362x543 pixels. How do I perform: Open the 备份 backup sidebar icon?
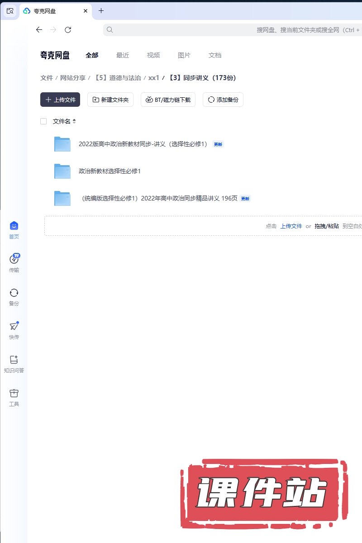pos(14,293)
